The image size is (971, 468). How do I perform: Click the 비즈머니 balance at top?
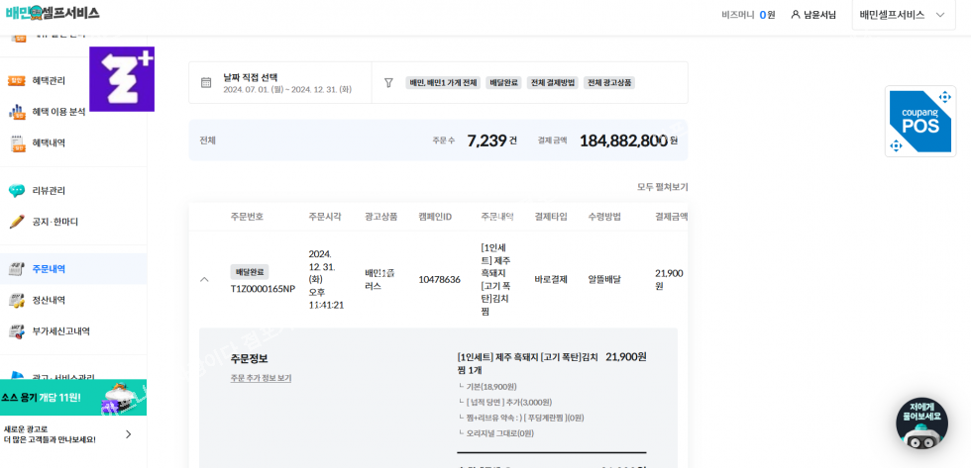[x=748, y=15]
